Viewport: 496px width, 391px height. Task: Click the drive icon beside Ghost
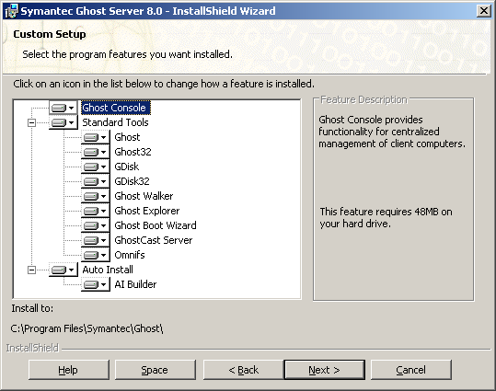pyautogui.click(x=96, y=137)
